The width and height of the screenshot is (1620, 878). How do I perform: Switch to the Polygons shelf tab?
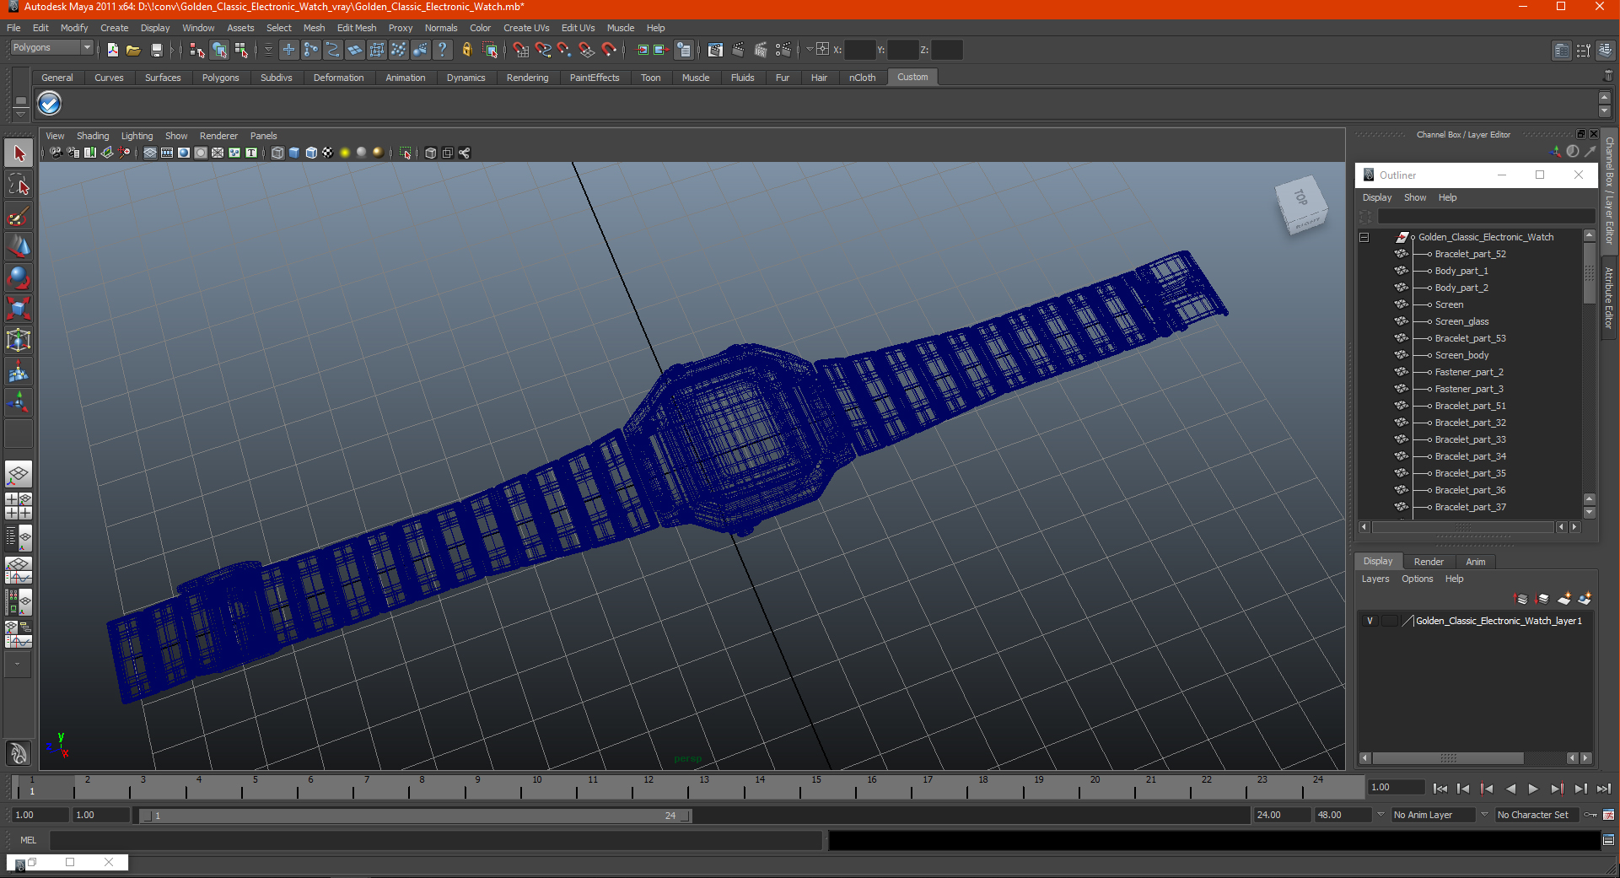[x=220, y=78]
